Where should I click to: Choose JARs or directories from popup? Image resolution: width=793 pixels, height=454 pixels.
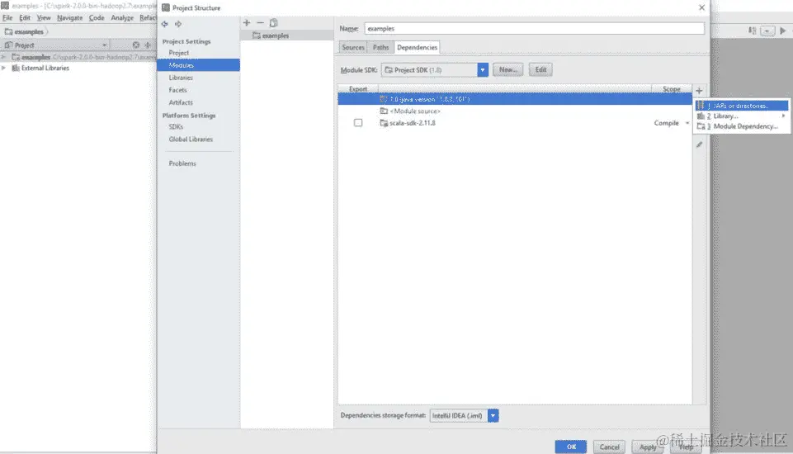741,106
